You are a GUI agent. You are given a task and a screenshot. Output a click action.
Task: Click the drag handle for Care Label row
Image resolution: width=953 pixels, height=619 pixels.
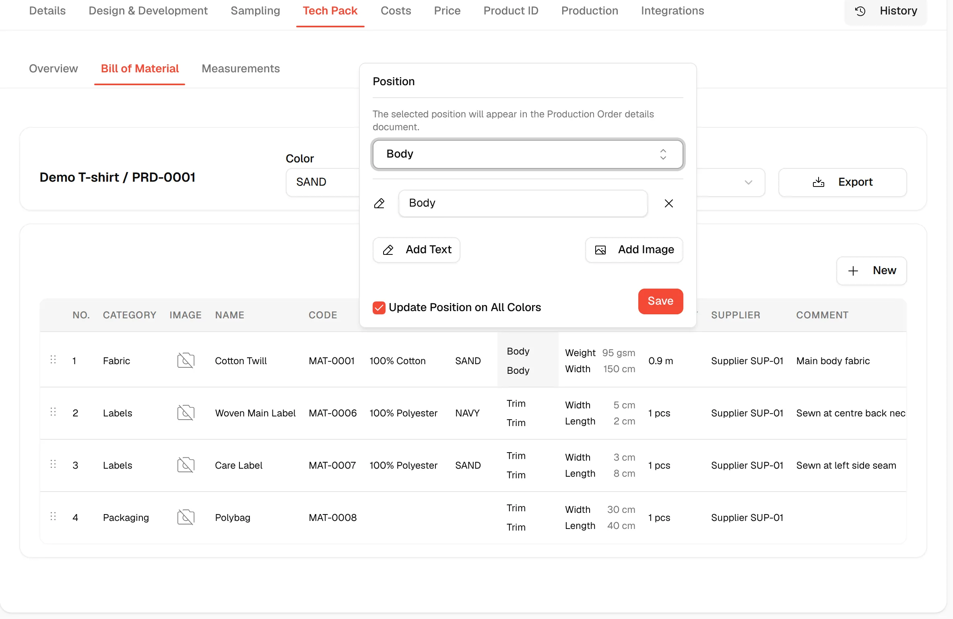(x=53, y=464)
